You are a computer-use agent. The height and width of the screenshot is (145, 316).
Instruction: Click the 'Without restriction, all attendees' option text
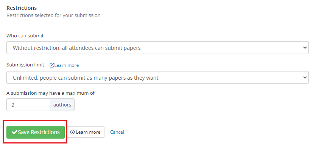click(x=77, y=48)
